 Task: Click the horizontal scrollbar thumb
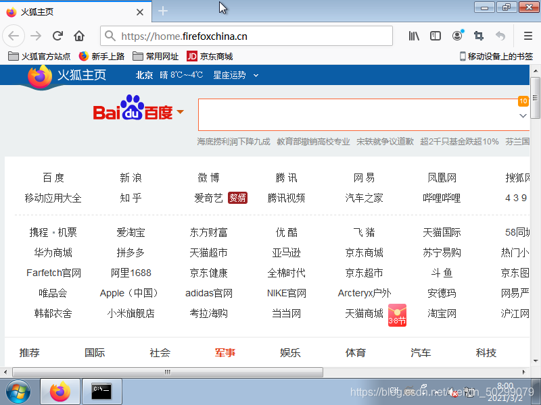[168, 372]
